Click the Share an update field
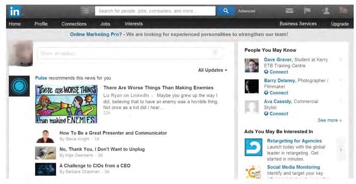The width and height of the screenshot is (356, 184). pos(130,53)
